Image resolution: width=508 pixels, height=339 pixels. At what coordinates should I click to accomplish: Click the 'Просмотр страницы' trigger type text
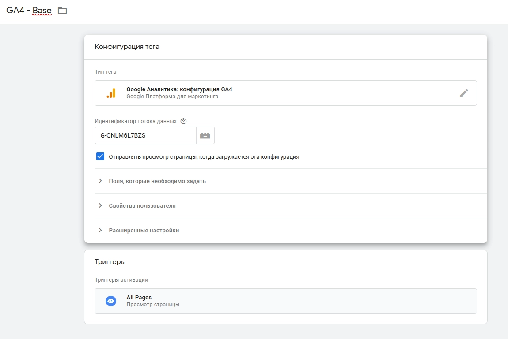pyautogui.click(x=153, y=305)
